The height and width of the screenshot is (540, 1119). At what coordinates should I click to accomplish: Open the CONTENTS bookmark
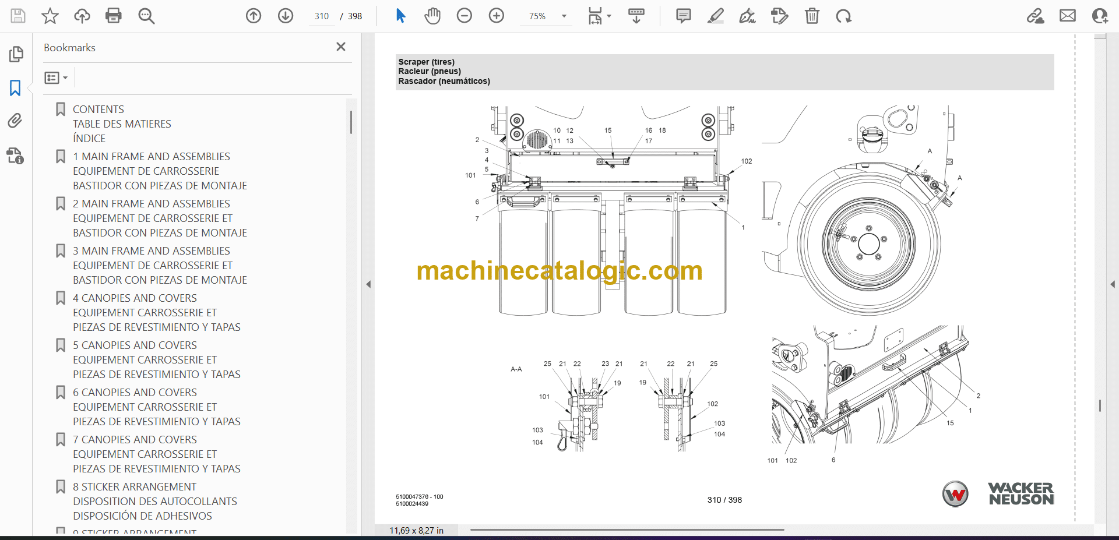98,110
